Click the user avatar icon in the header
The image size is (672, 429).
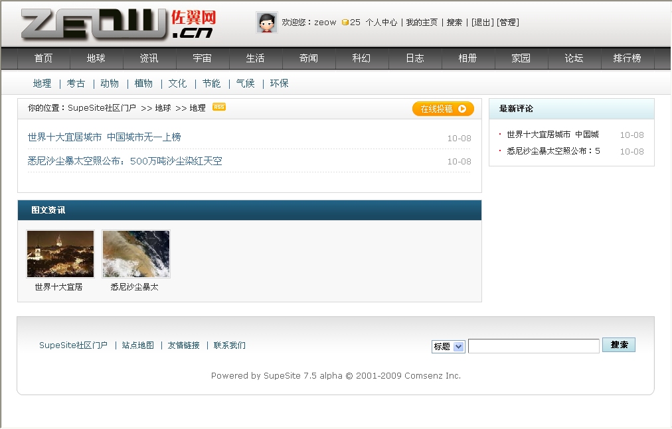click(268, 21)
